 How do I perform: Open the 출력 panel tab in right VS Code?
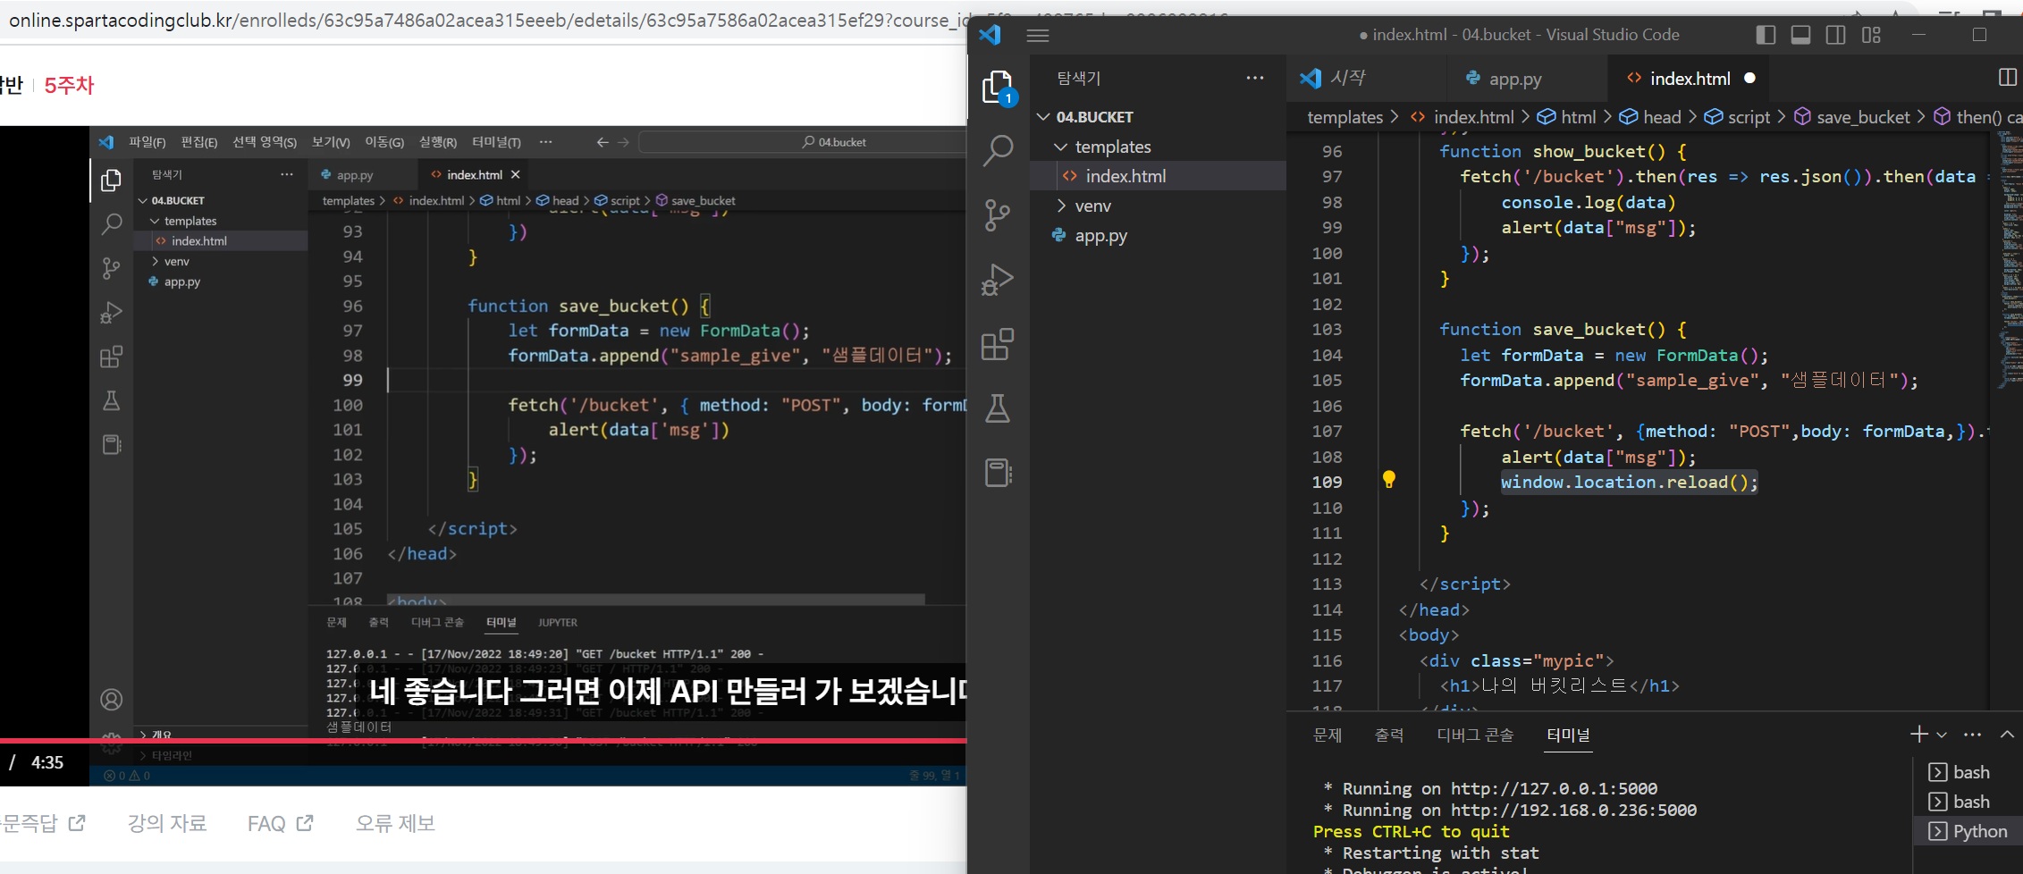(x=1389, y=735)
